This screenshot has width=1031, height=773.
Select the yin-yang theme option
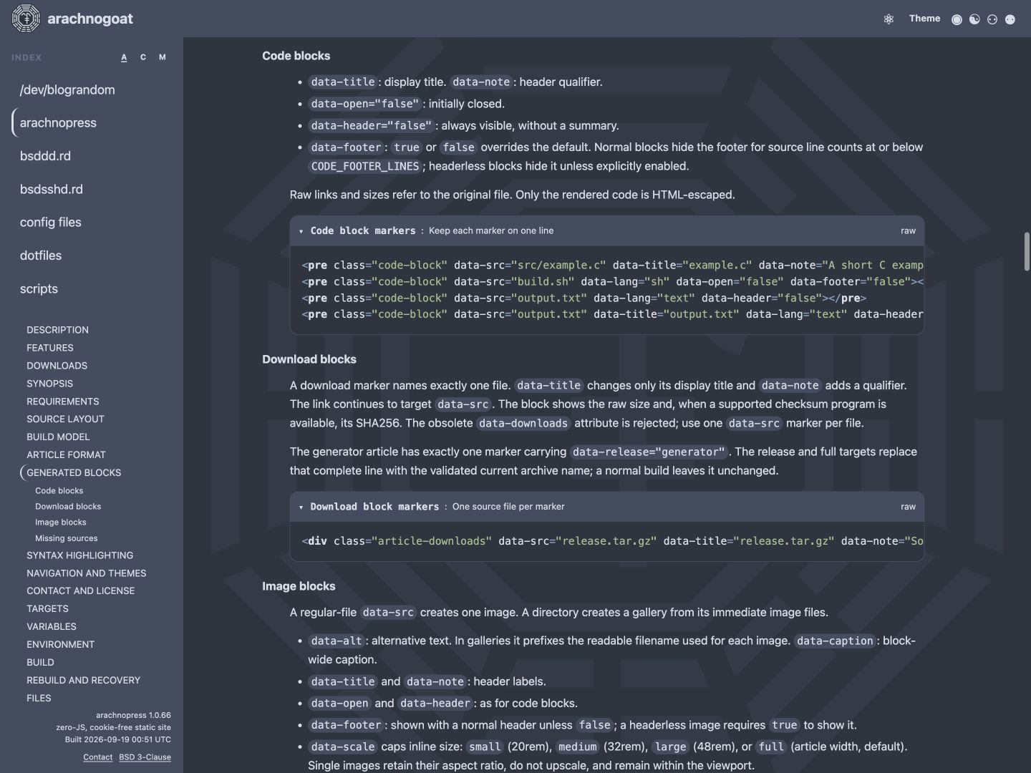point(974,19)
